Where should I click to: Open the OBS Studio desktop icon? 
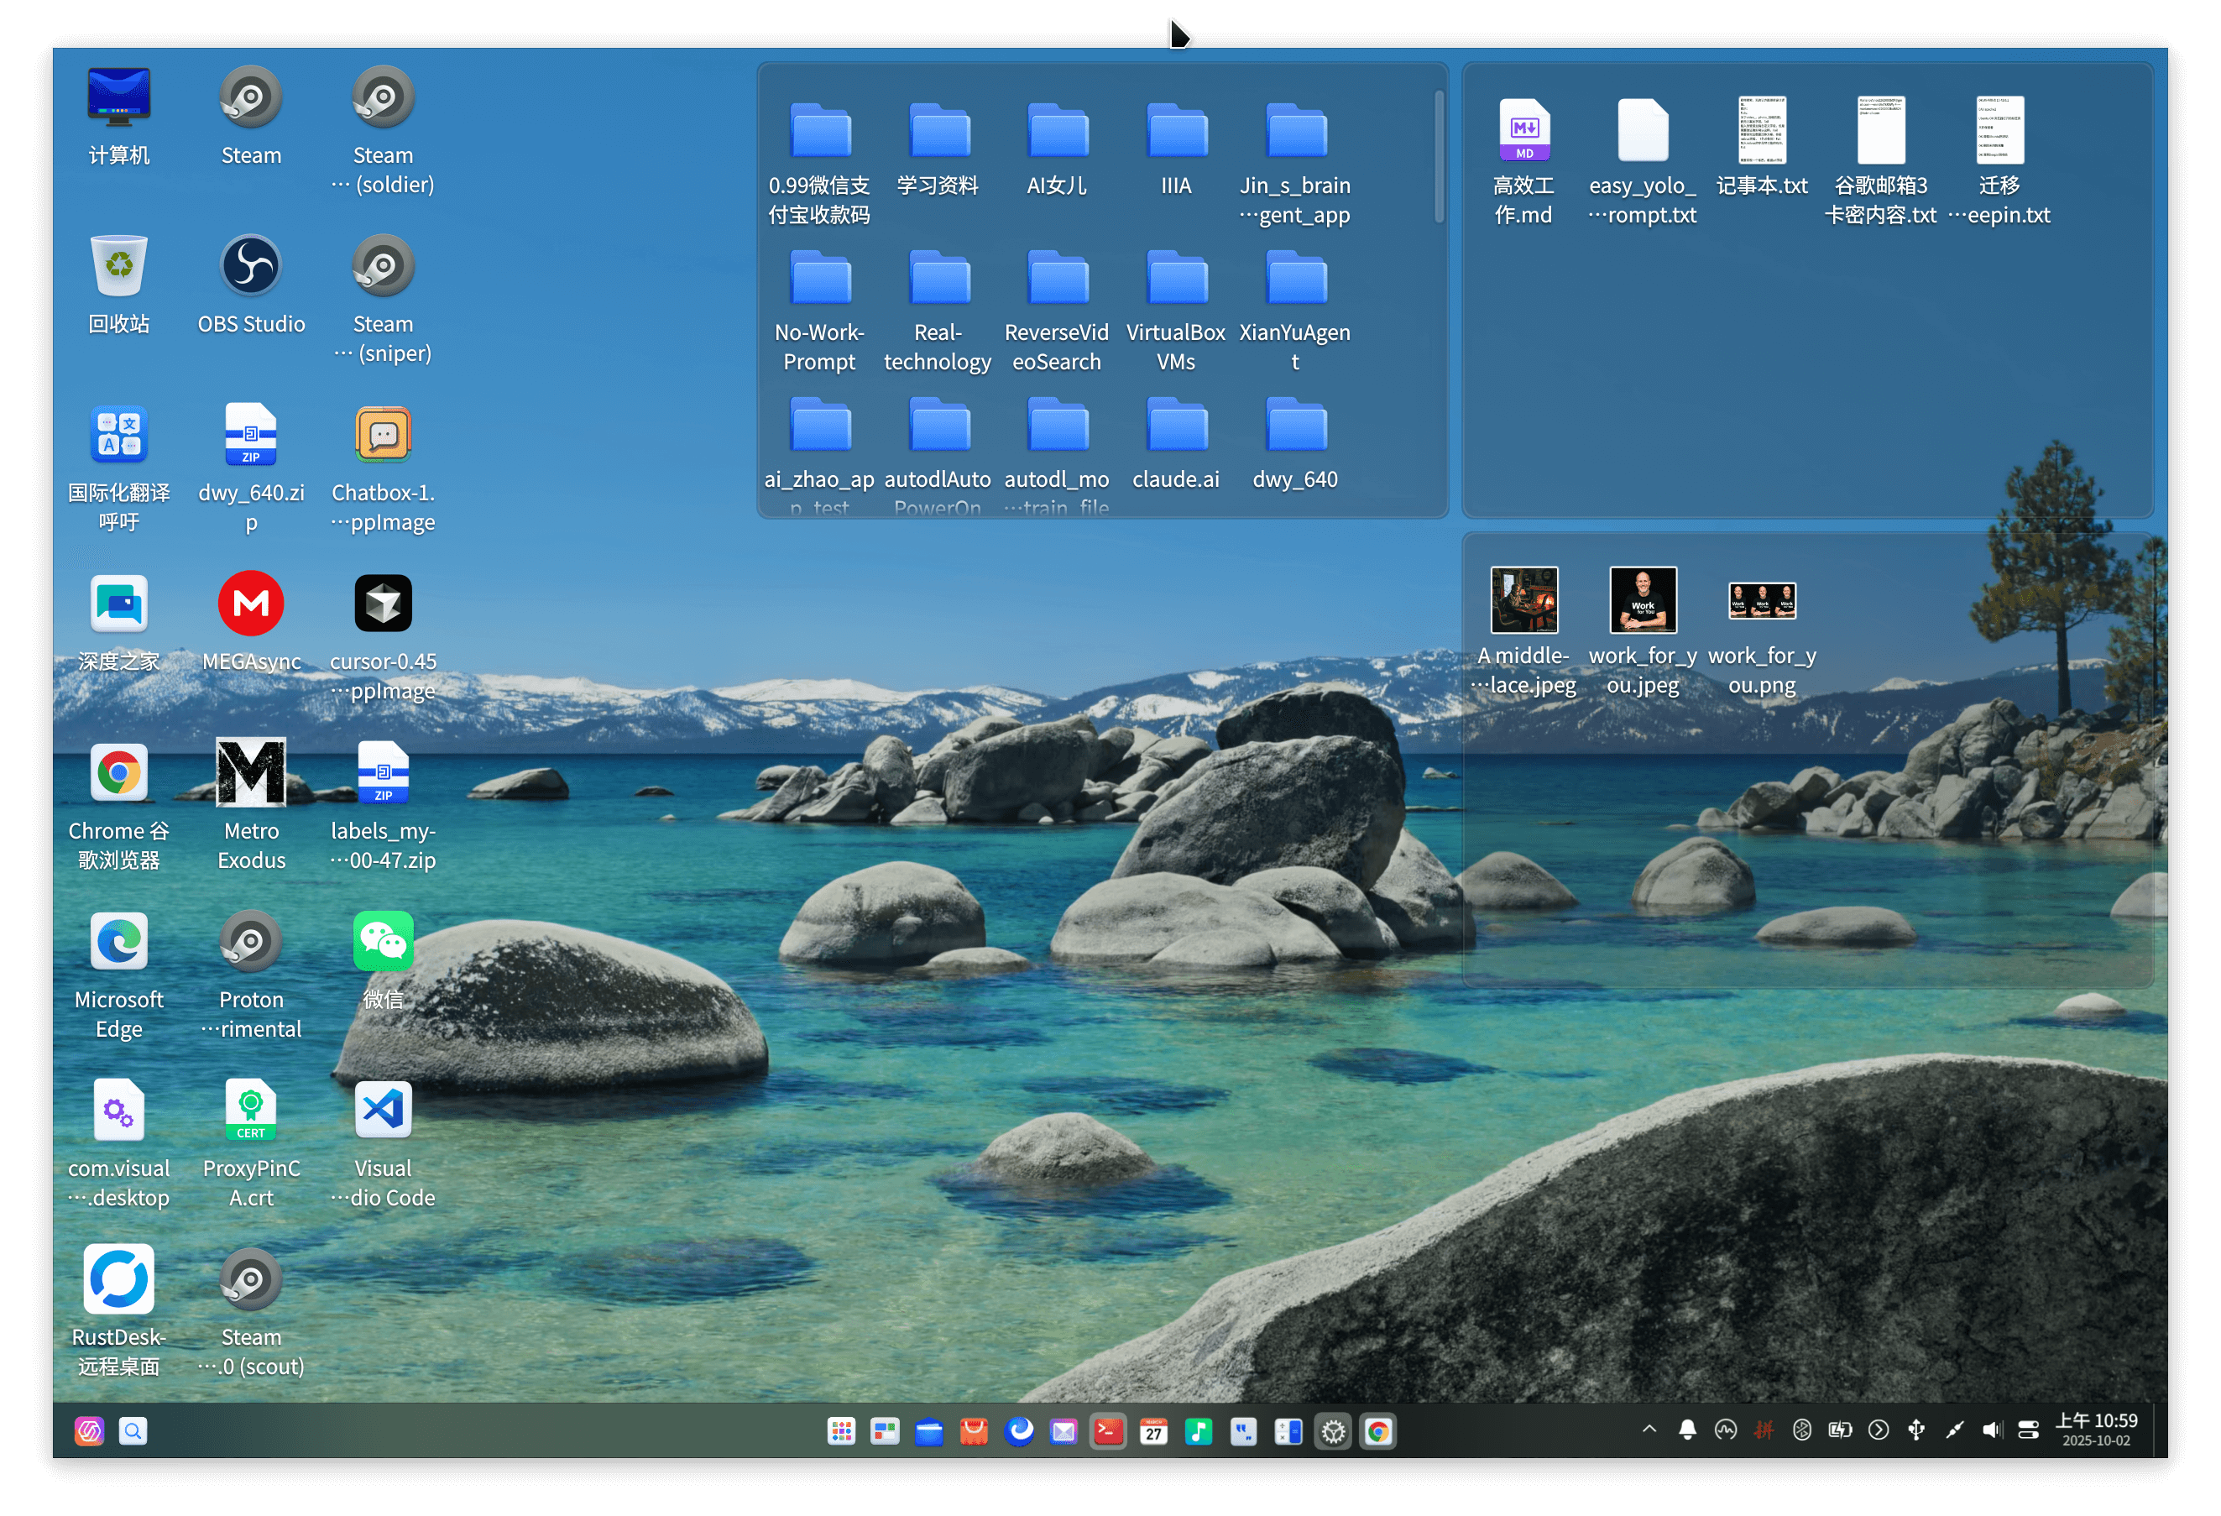(251, 267)
